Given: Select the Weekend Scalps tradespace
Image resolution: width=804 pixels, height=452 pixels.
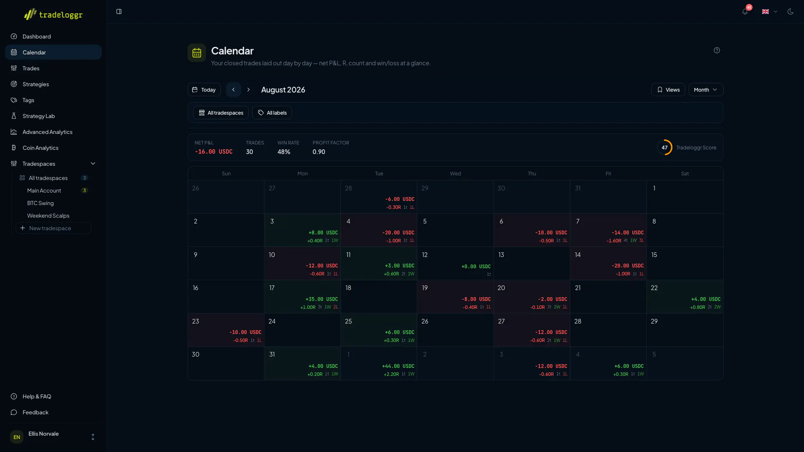Looking at the screenshot, I should pos(54,216).
